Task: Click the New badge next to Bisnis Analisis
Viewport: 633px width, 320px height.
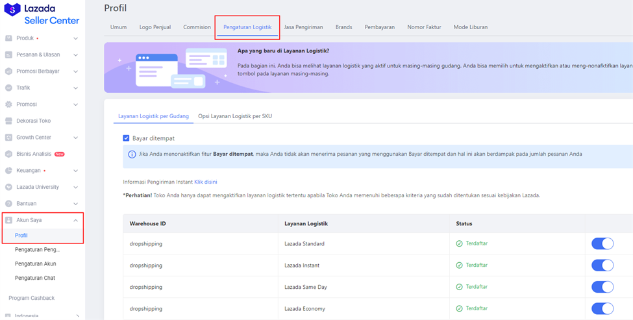Action: (x=59, y=154)
